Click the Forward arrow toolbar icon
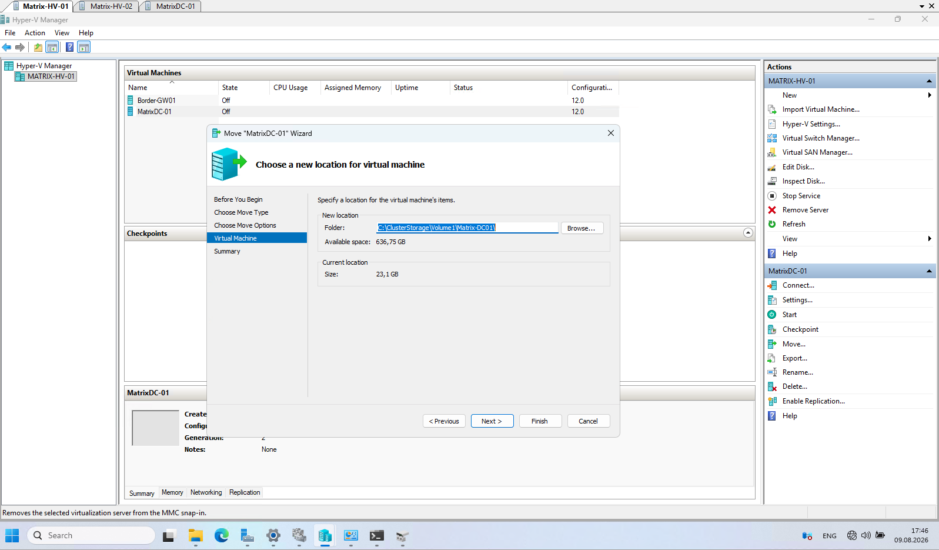This screenshot has height=550, width=939. (20, 47)
